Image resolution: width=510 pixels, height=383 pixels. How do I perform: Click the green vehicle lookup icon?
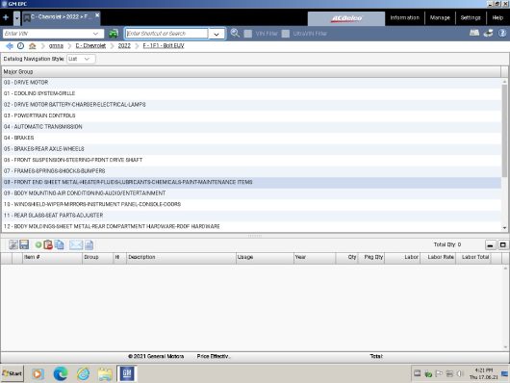pos(114,33)
